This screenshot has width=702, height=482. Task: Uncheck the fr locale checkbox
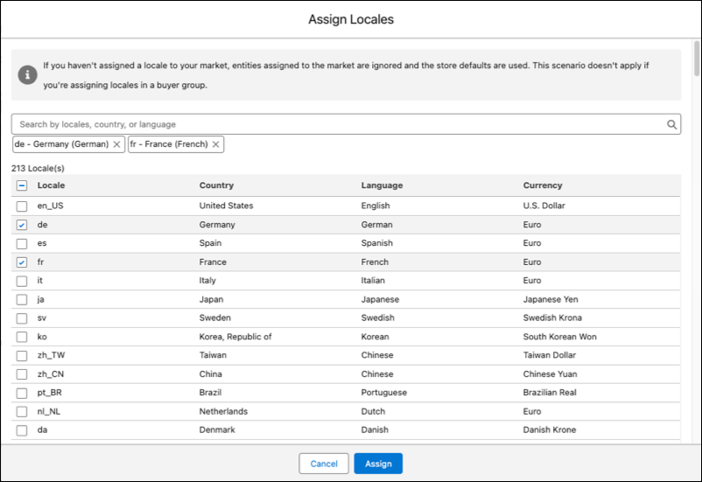coord(22,262)
